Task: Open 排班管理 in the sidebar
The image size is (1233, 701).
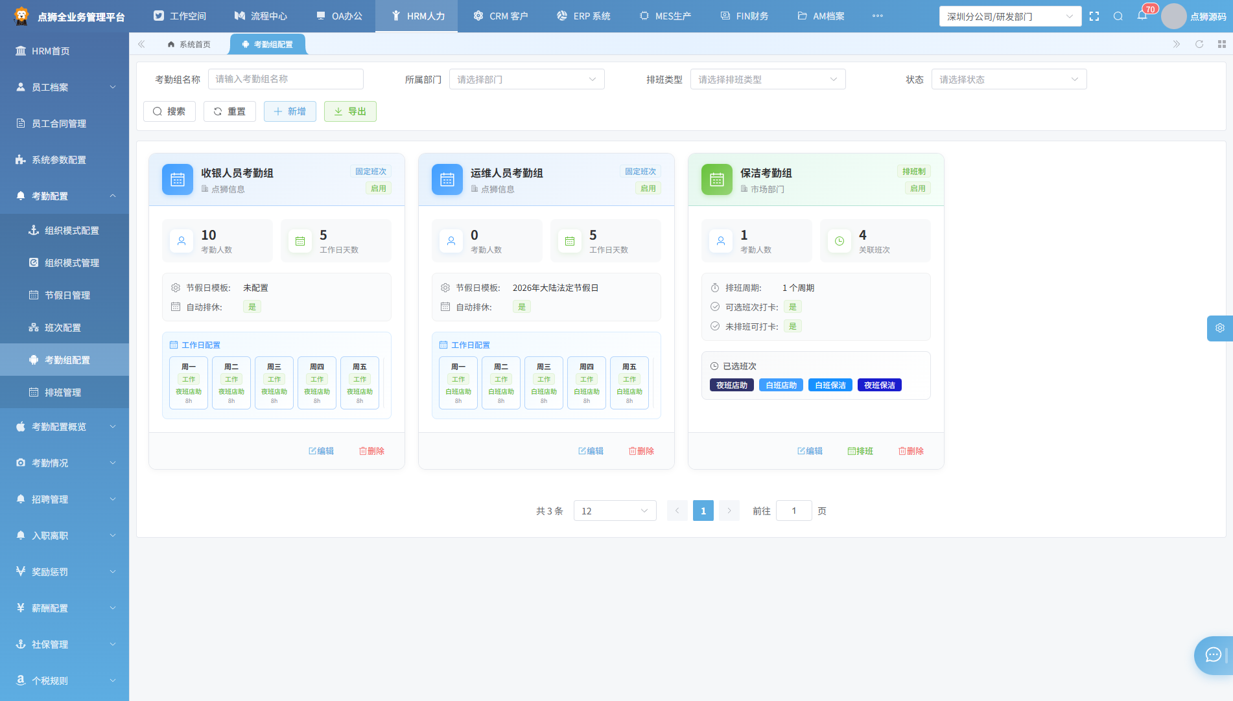Action: (x=64, y=392)
